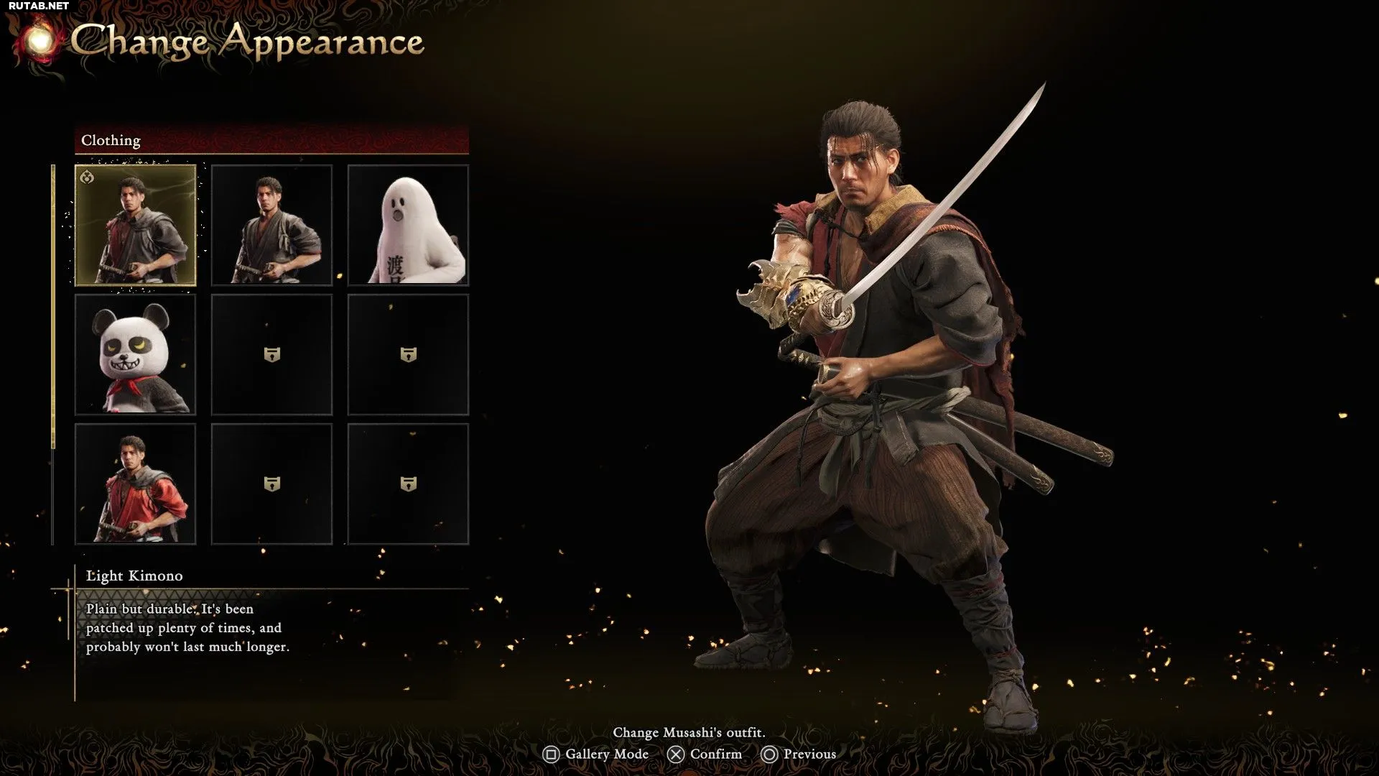Screen dimensions: 1379x776
Task: Select the red kimono outfit
Action: [135, 484]
